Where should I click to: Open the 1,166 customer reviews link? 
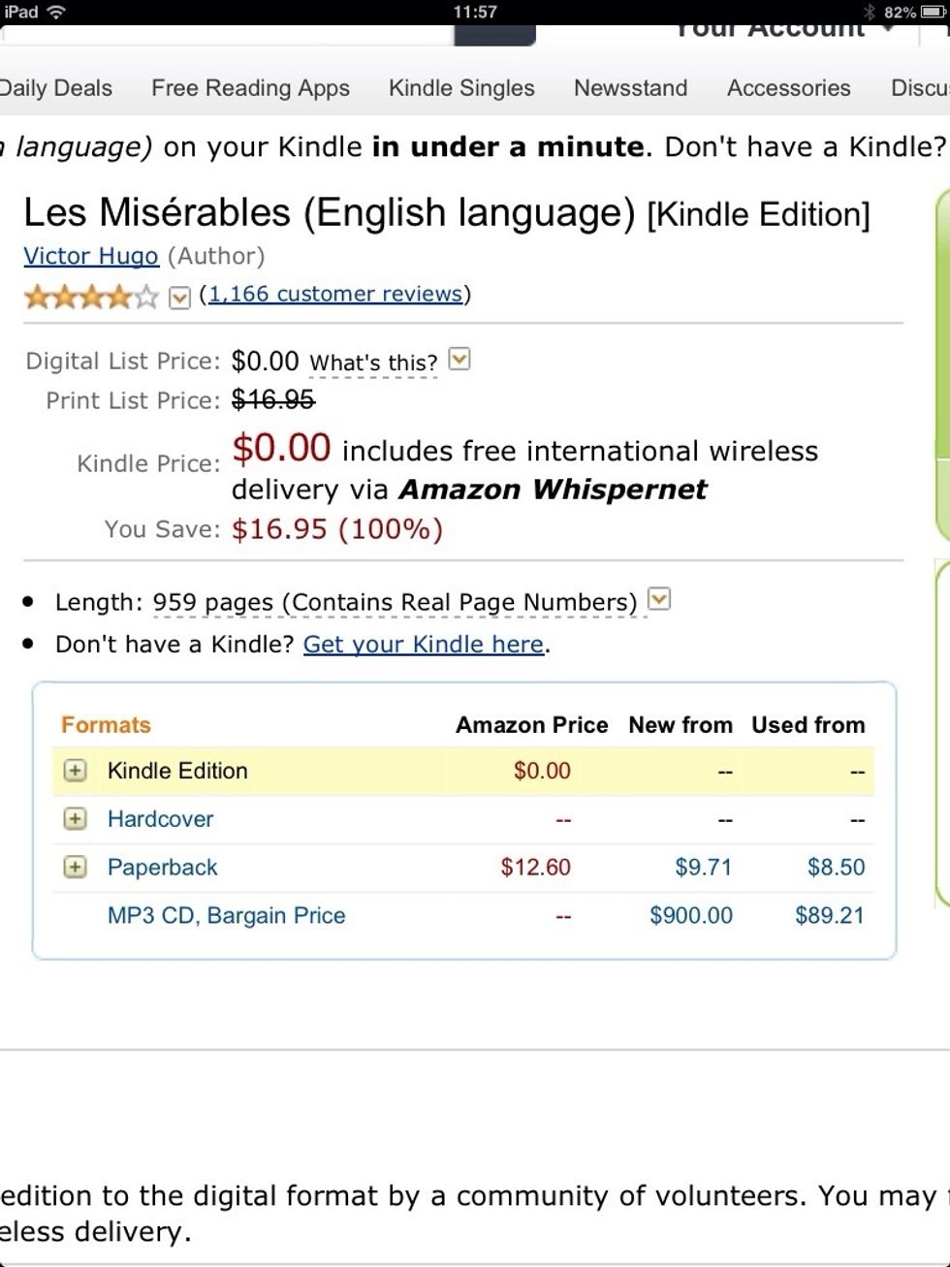click(334, 294)
